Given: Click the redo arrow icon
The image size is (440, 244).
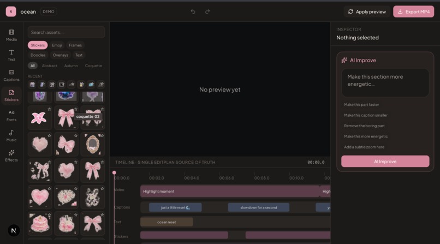Looking at the screenshot, I should tap(207, 11).
